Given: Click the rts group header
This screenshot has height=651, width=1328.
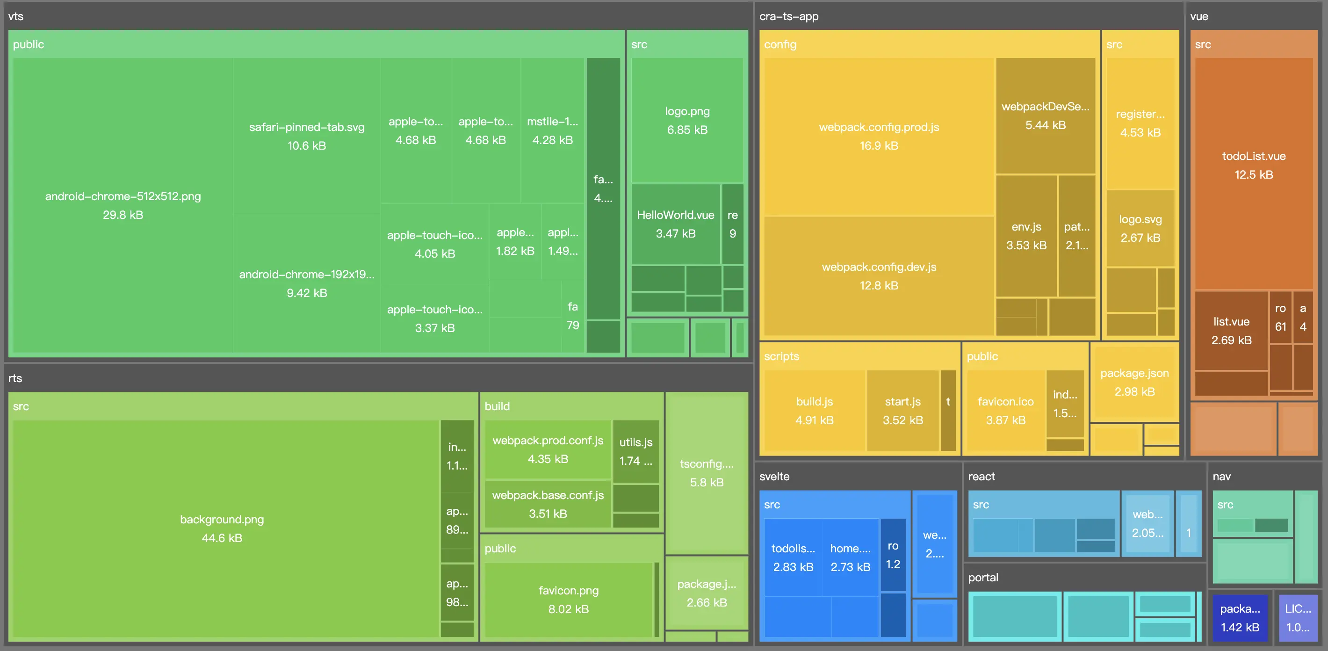Looking at the screenshot, I should (x=15, y=378).
